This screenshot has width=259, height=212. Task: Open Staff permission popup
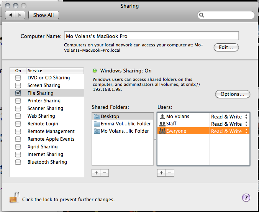229,124
